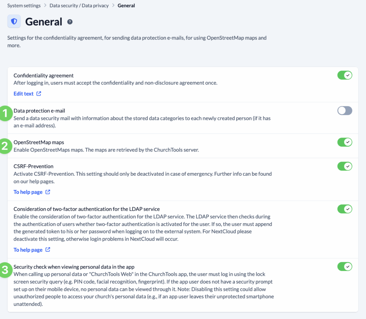Open CSRF-Prevention To help page link
This screenshot has width=366, height=319.
(x=28, y=192)
